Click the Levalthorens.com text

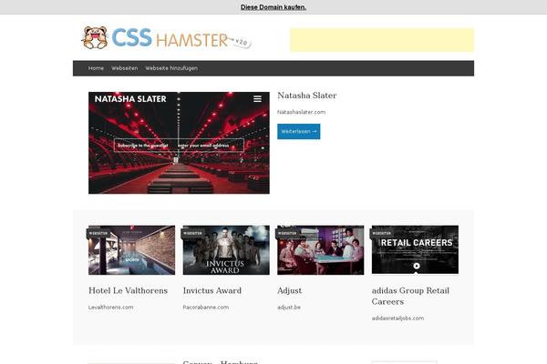[111, 308]
